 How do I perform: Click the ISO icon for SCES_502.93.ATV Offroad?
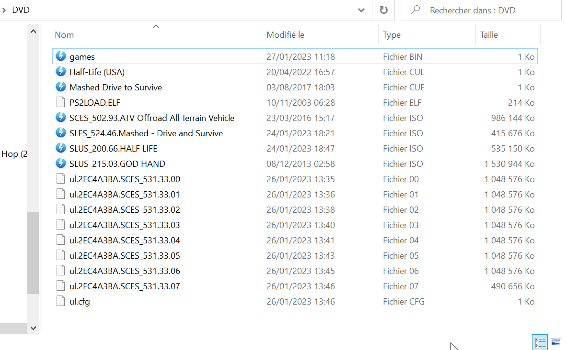tap(61, 118)
